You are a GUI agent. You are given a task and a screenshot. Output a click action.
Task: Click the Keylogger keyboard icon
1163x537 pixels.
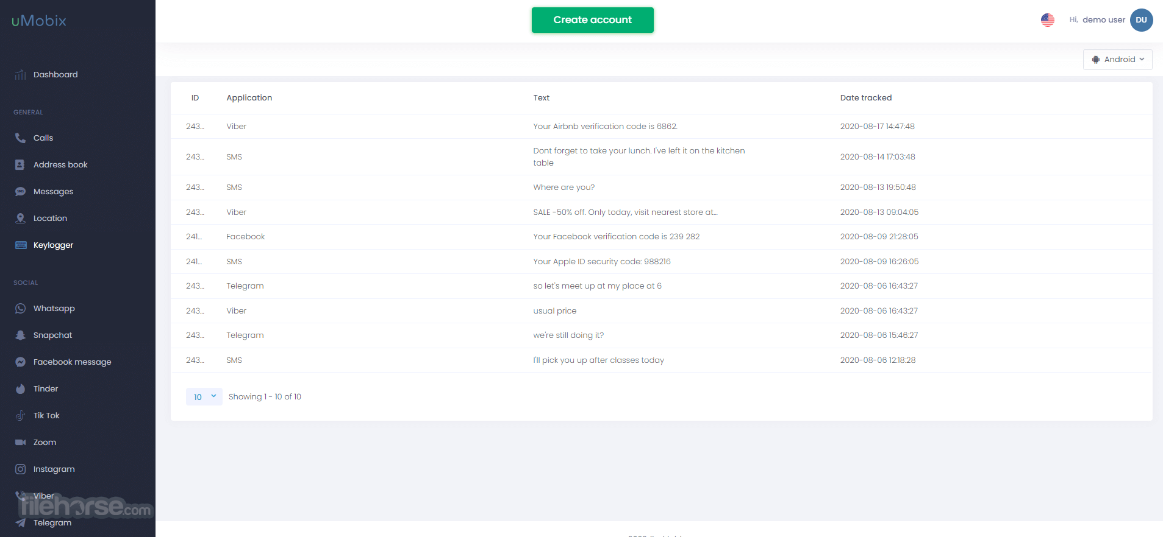coord(21,245)
